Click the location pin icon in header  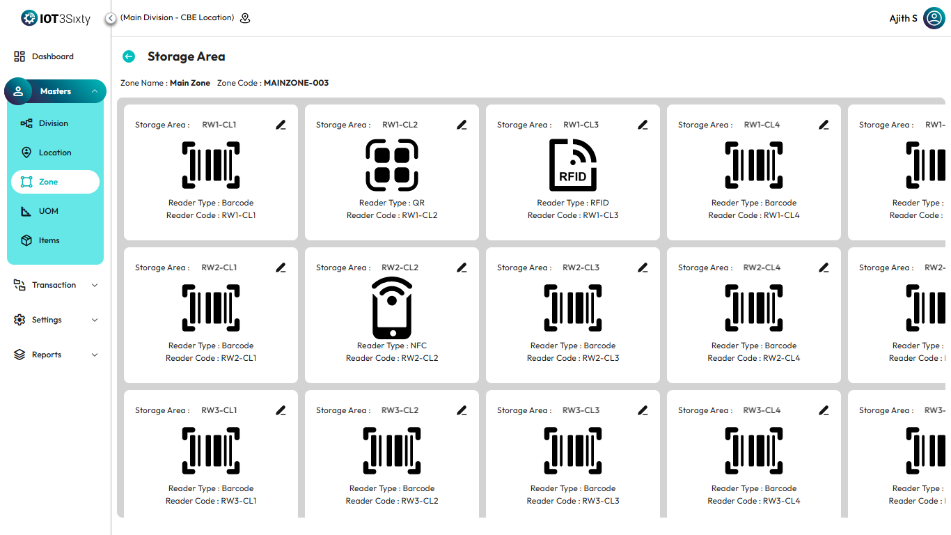[x=245, y=18]
